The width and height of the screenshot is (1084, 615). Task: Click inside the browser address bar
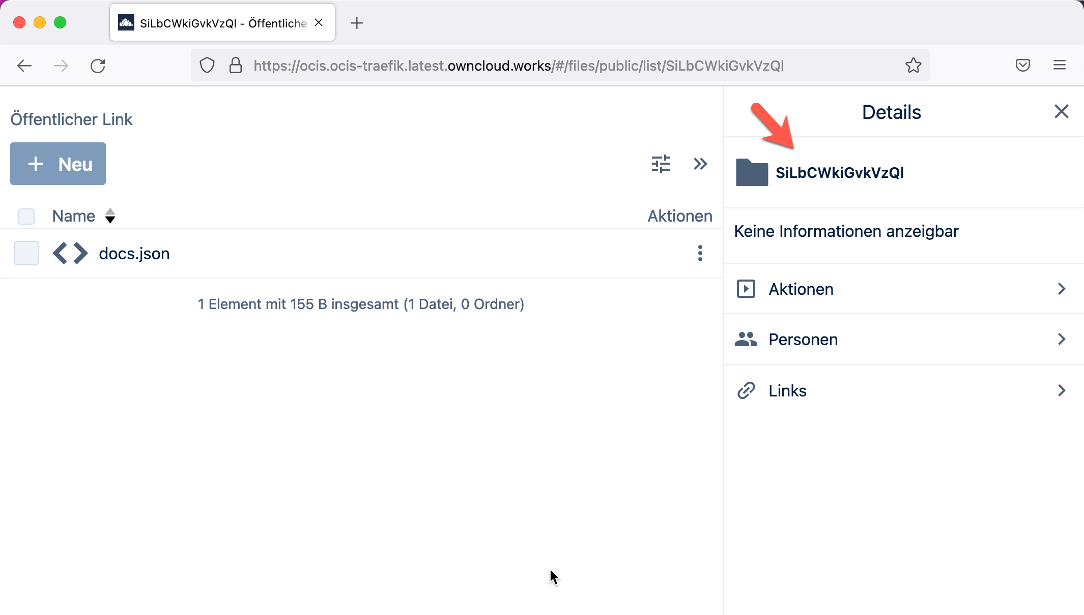(x=509, y=65)
